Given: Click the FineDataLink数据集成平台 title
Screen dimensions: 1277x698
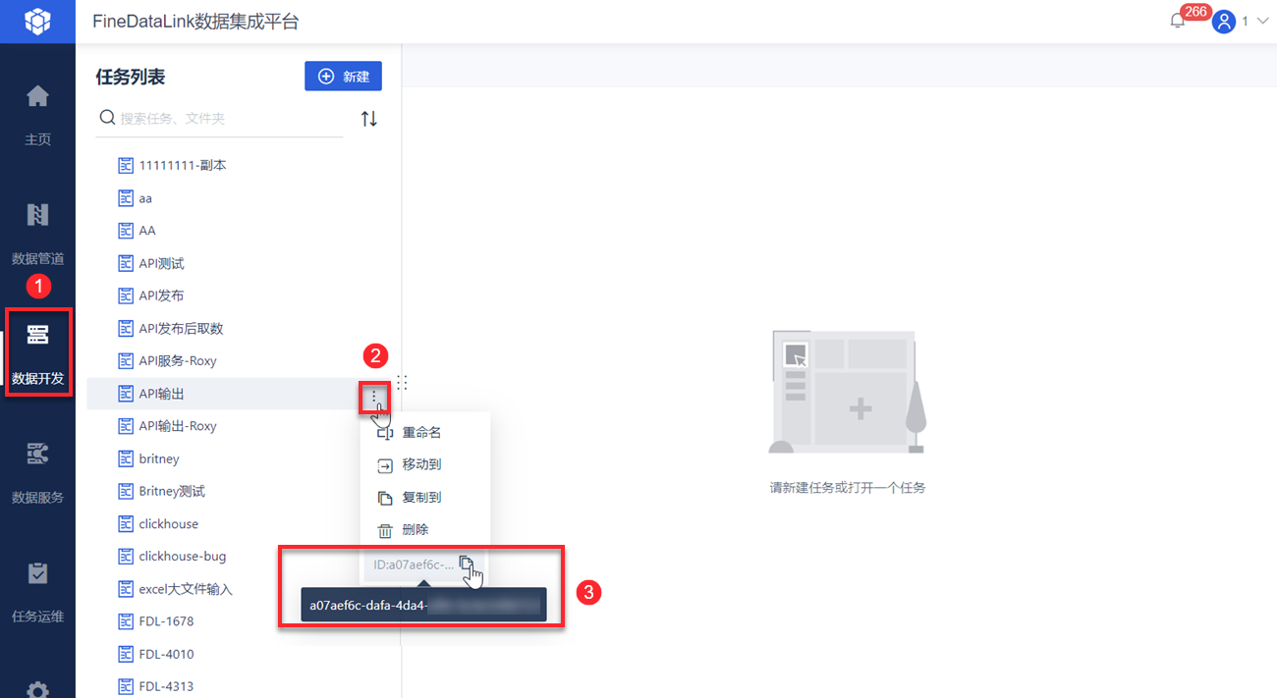Looking at the screenshot, I should point(196,21).
